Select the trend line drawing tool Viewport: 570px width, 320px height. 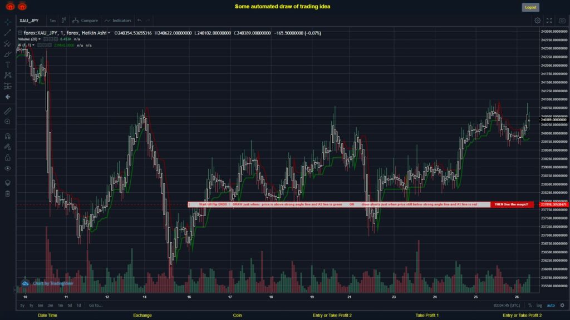[x=8, y=33]
